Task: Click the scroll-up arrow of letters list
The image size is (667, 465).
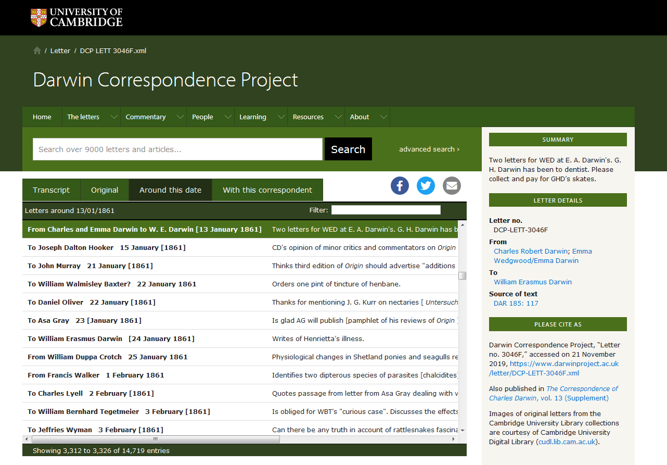Action: tap(462, 224)
